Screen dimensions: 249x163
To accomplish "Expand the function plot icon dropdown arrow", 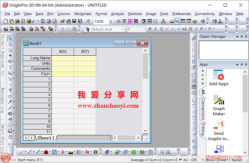I will click(38, 21).
